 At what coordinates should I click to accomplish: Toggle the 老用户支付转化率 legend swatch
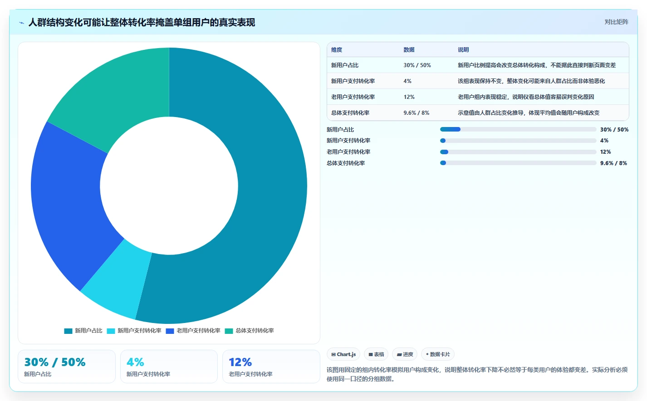[x=170, y=331]
